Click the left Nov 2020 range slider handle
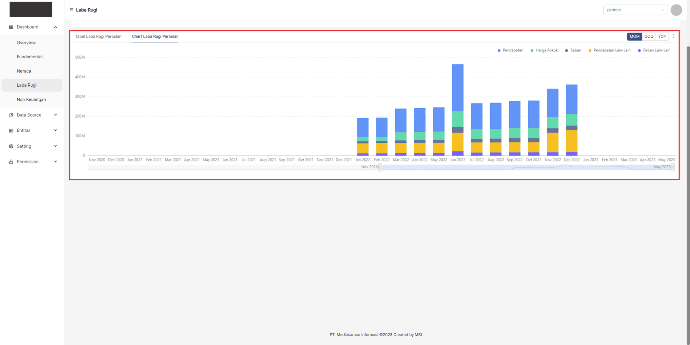 (x=380, y=167)
